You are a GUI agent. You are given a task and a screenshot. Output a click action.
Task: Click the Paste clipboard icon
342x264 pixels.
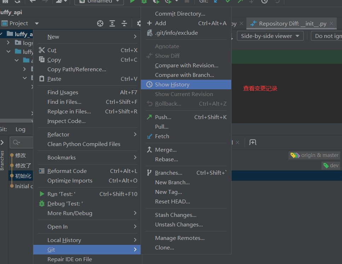pyautogui.click(x=42, y=79)
